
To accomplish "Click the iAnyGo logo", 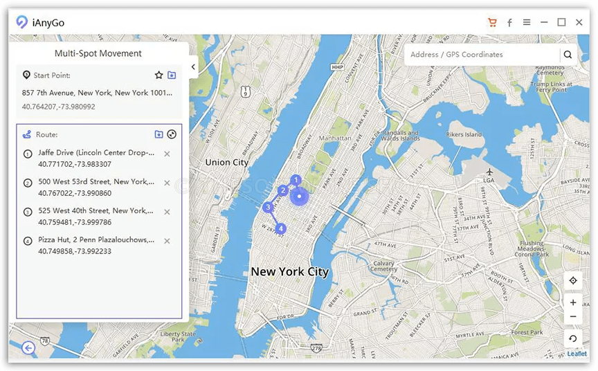I will 21,22.
